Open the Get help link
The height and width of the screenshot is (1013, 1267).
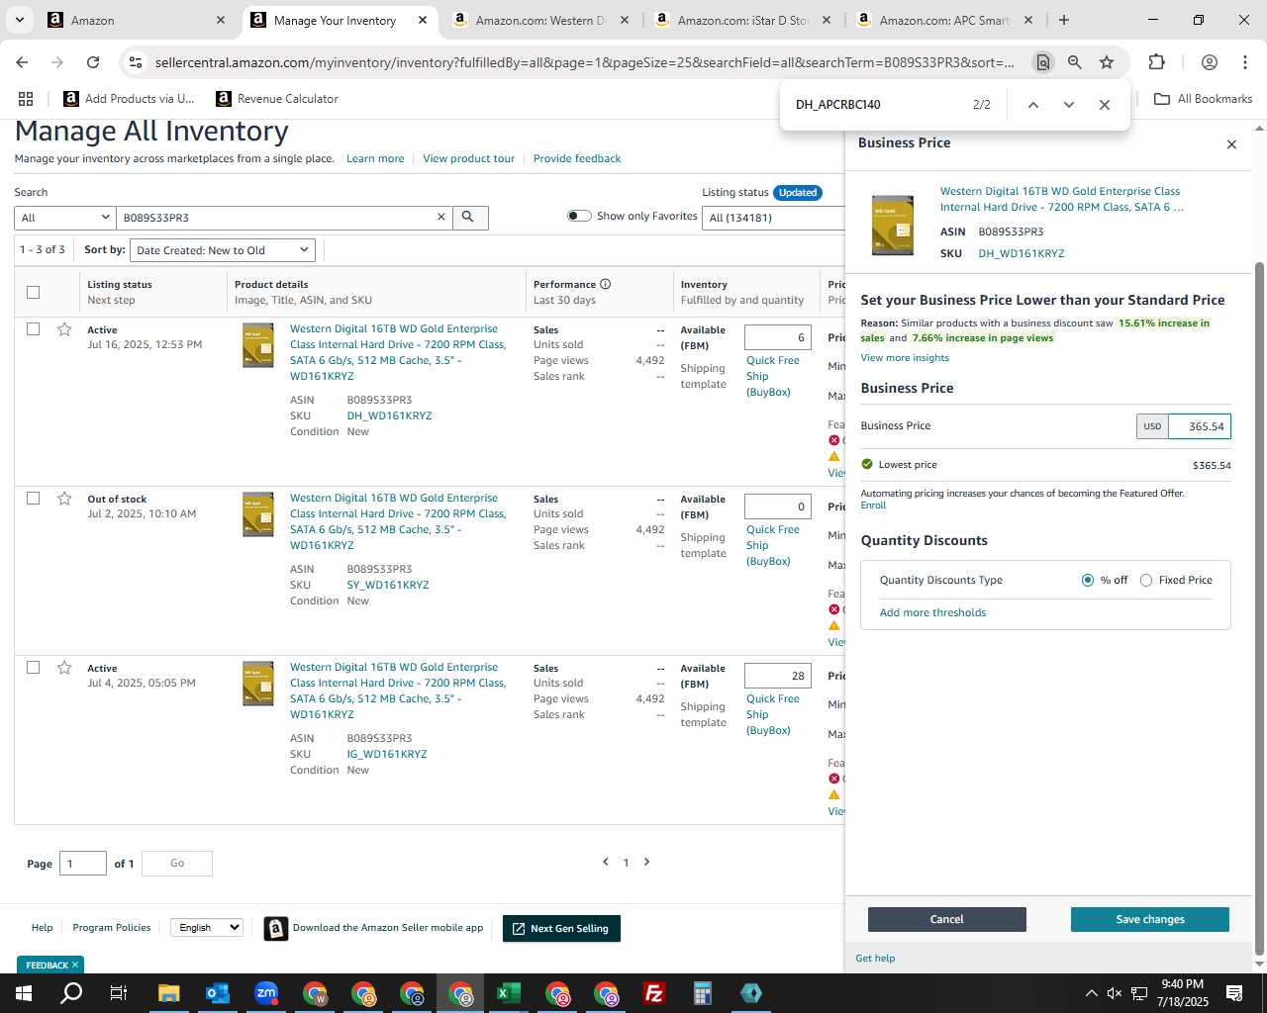pos(875,959)
